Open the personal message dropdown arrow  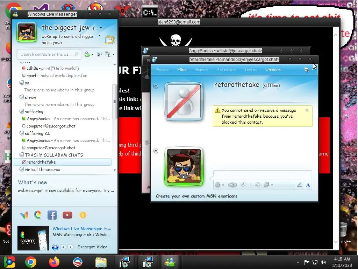(x=99, y=36)
